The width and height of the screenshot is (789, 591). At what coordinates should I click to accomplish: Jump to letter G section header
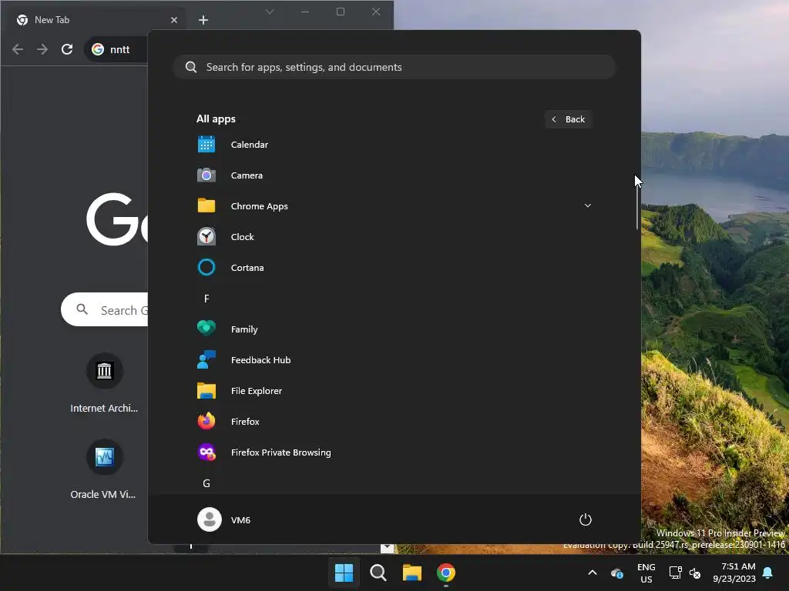pos(206,483)
